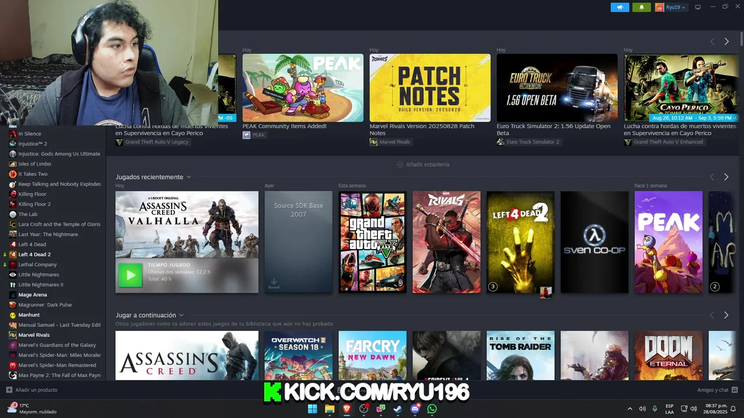Click the friend avatar on Left 4 Dead 2 cover
Screen dimensions: 744x418
(x=546, y=291)
